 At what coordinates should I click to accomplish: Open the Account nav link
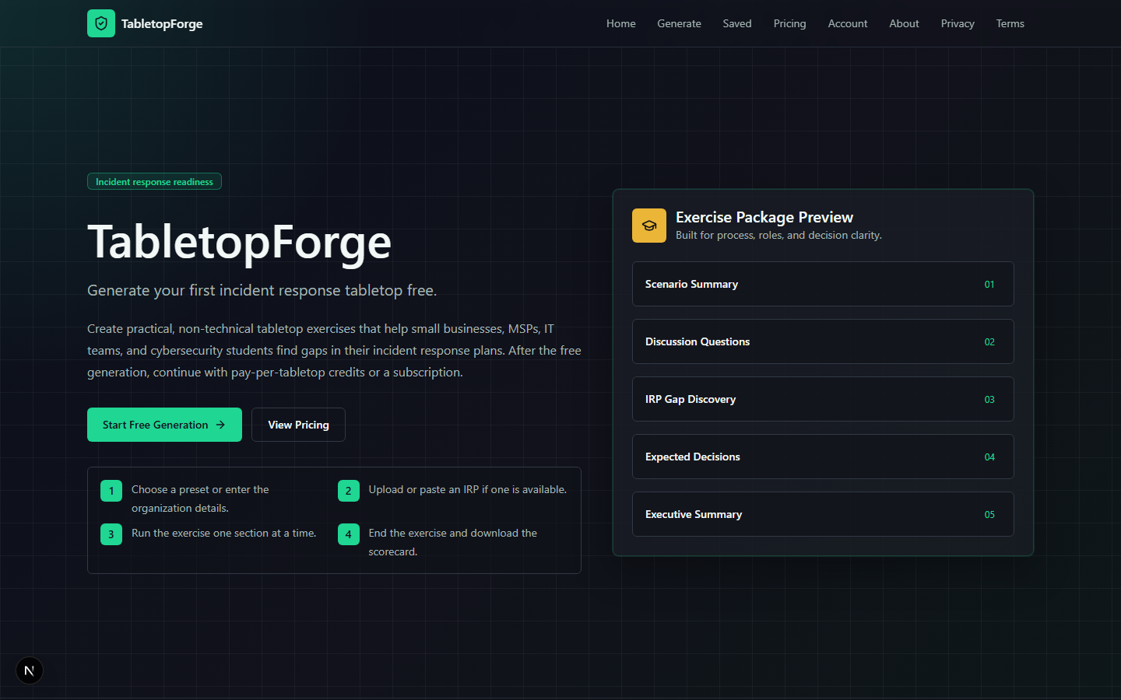(x=848, y=23)
